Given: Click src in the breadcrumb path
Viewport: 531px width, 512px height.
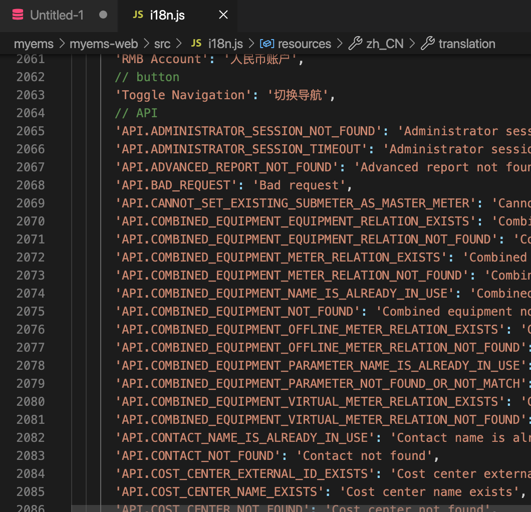Looking at the screenshot, I should [162, 44].
